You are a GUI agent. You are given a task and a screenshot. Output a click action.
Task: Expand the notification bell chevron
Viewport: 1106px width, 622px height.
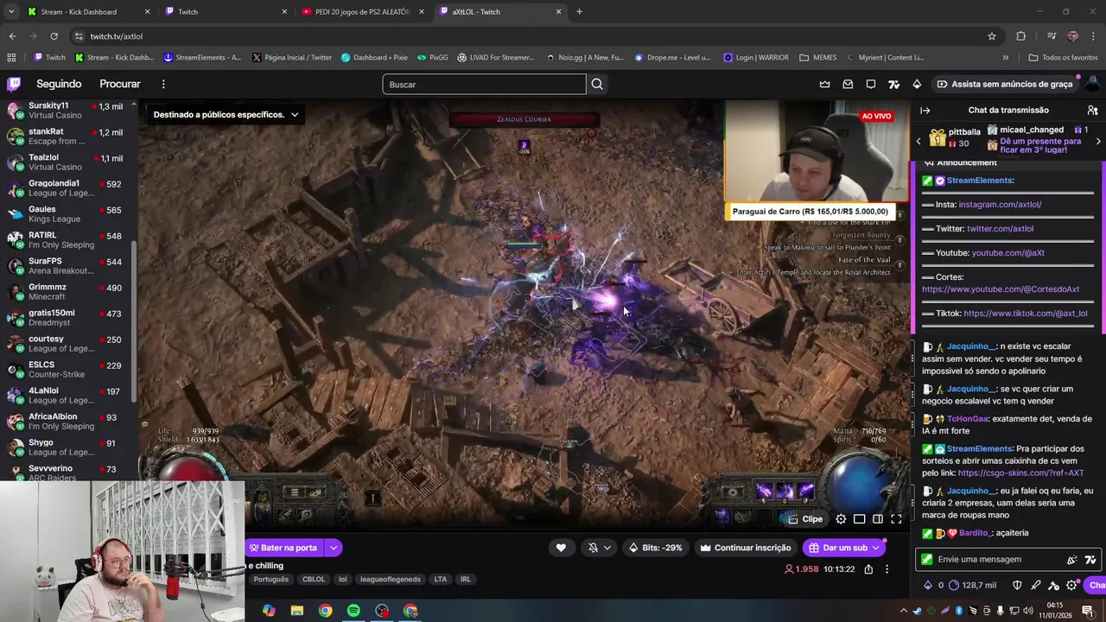pos(607,548)
